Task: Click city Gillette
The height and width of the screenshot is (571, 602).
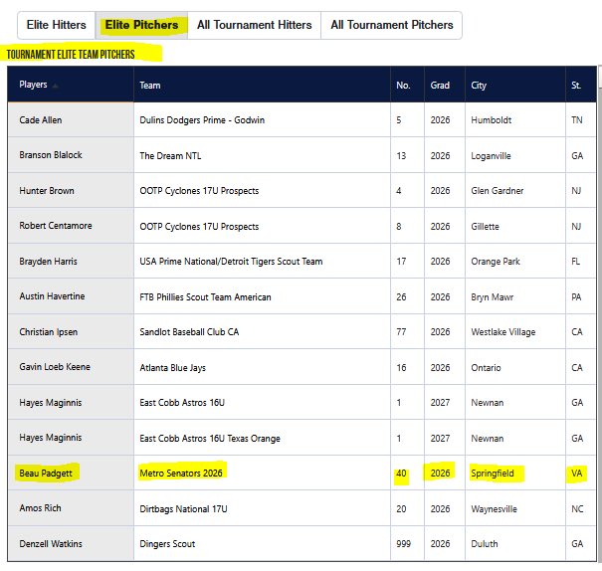Action: coord(485,227)
